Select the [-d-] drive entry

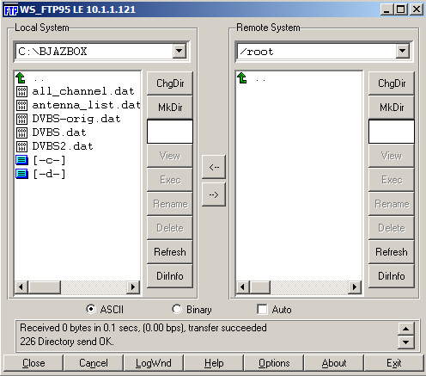(49, 174)
